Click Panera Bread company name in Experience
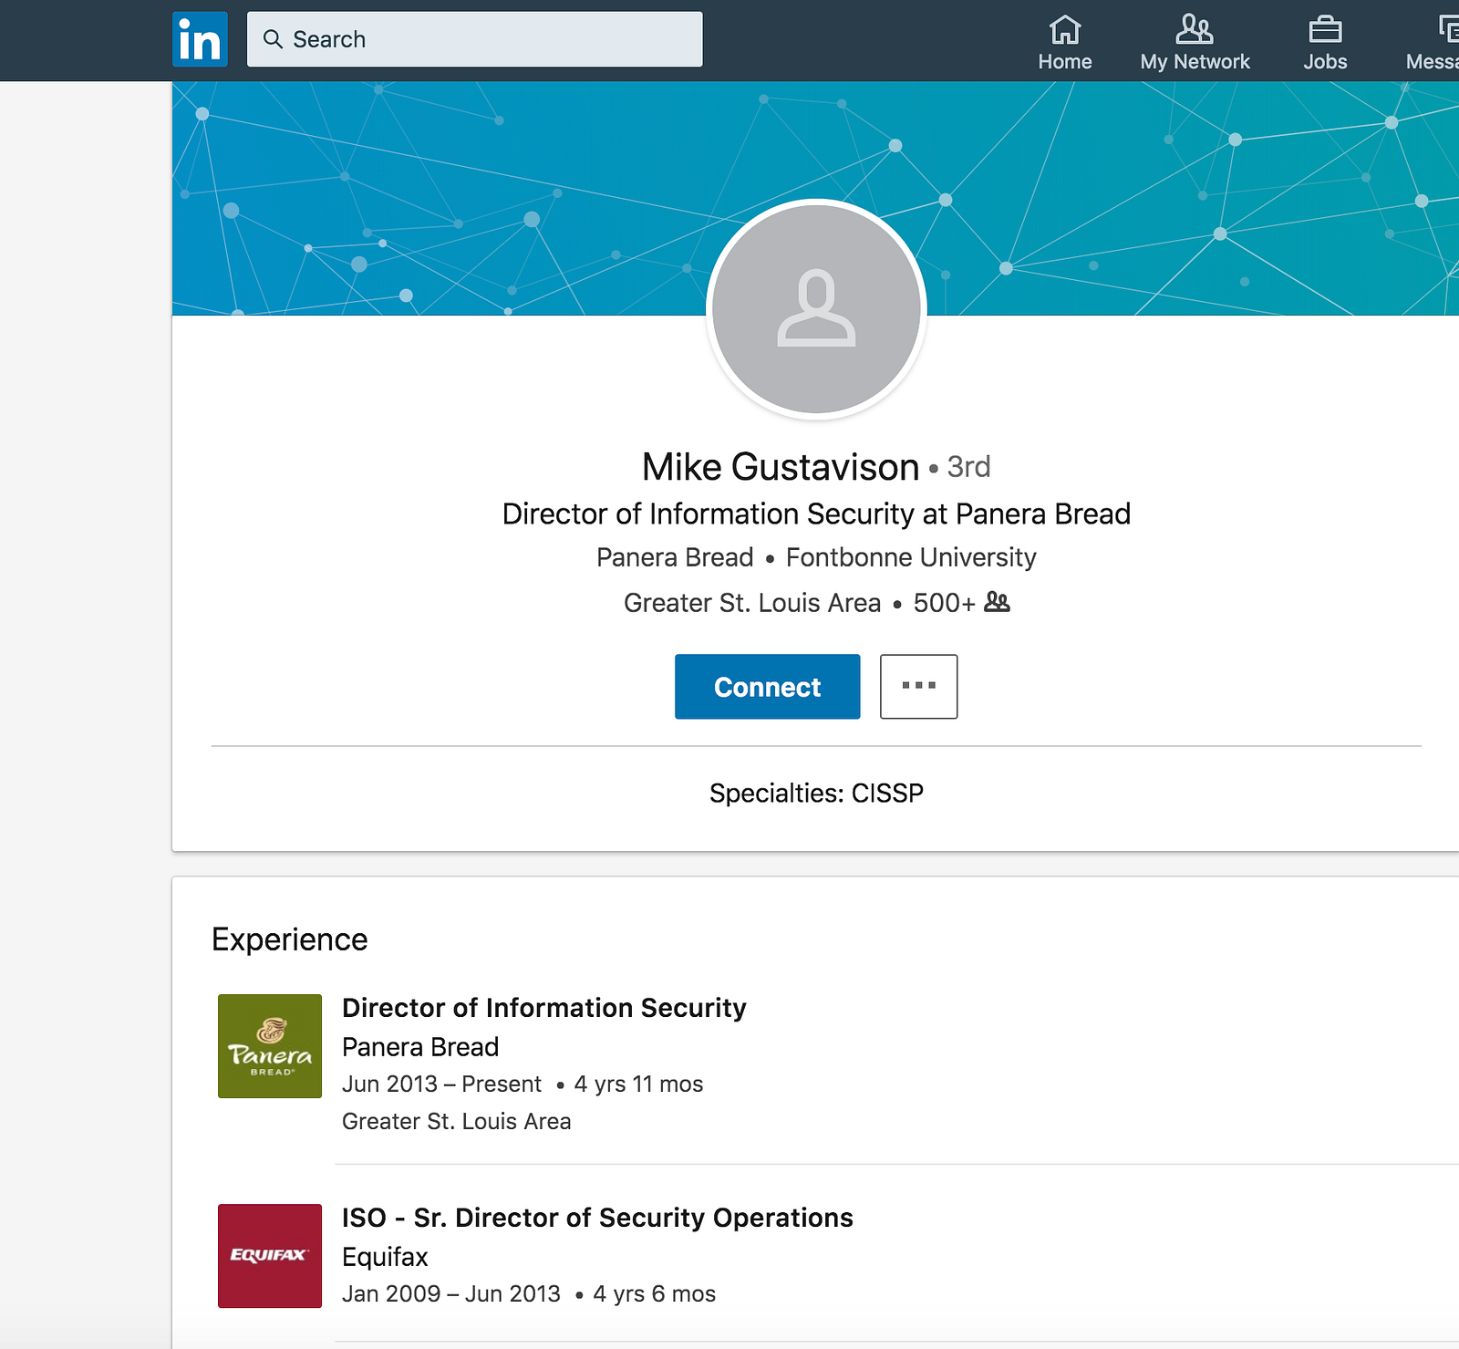 420,1047
